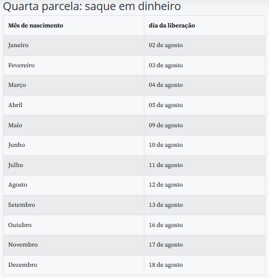The width and height of the screenshot is (269, 278).
Task: Select the Março table cell
Action: [x=74, y=85]
